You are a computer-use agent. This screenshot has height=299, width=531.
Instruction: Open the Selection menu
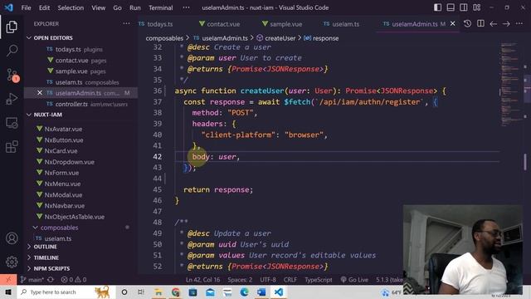pos(71,7)
